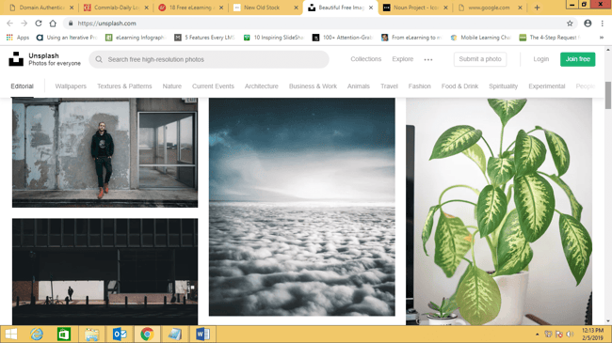The height and width of the screenshot is (343, 612).
Task: Go back with the browser back arrow
Action: pos(10,23)
